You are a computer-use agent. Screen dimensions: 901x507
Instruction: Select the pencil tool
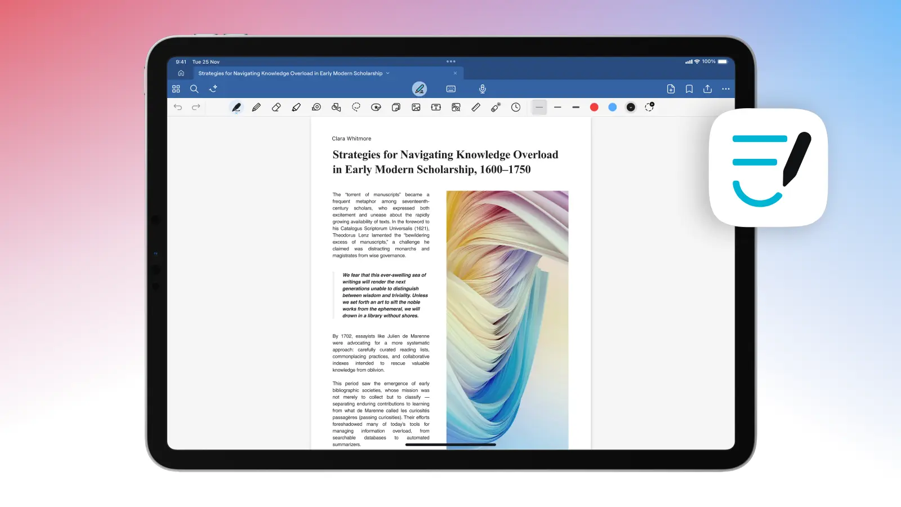pyautogui.click(x=256, y=107)
